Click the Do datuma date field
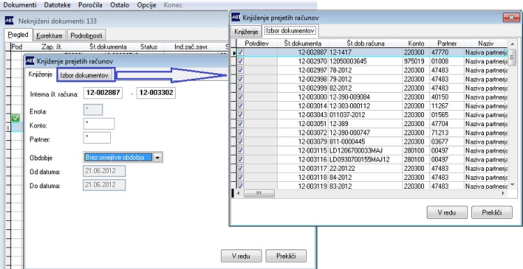This screenshot has width=523, height=269. (x=105, y=185)
